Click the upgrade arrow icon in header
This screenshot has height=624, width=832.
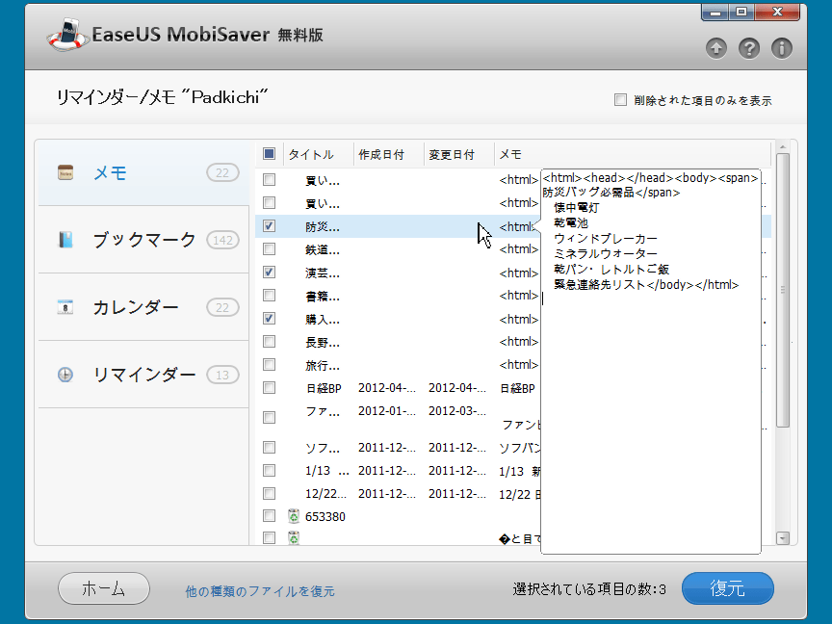716,48
